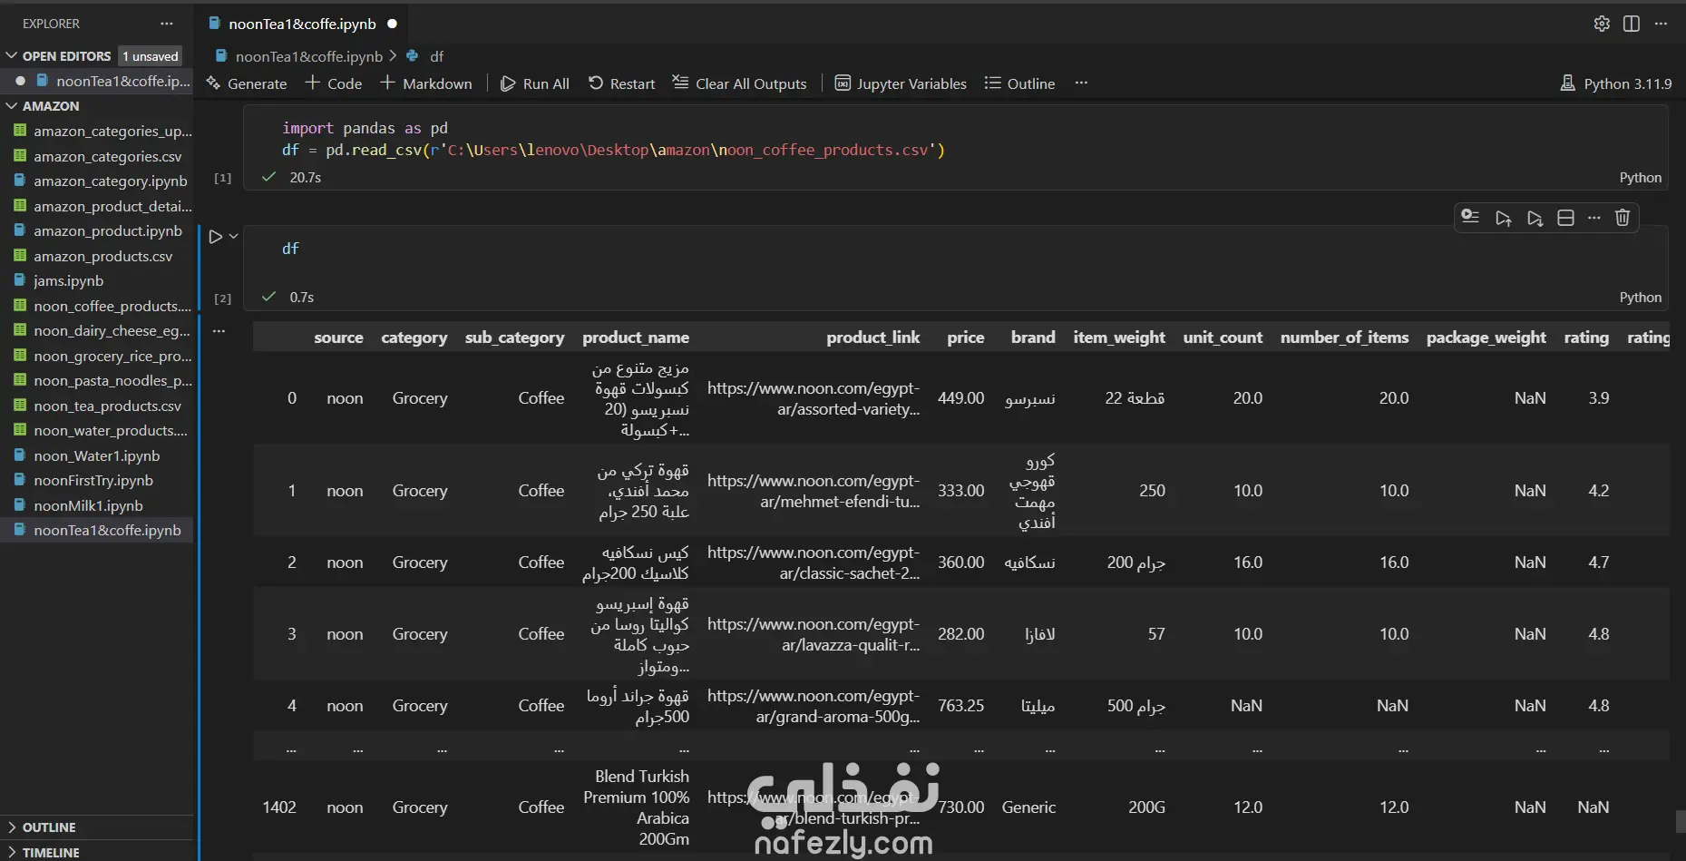Click Run All in notebook toolbar
1686x861 pixels.
[x=535, y=83]
